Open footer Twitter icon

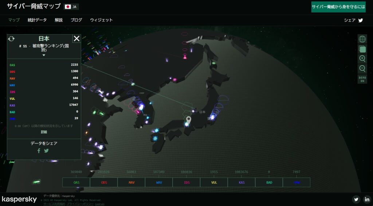point(356,199)
